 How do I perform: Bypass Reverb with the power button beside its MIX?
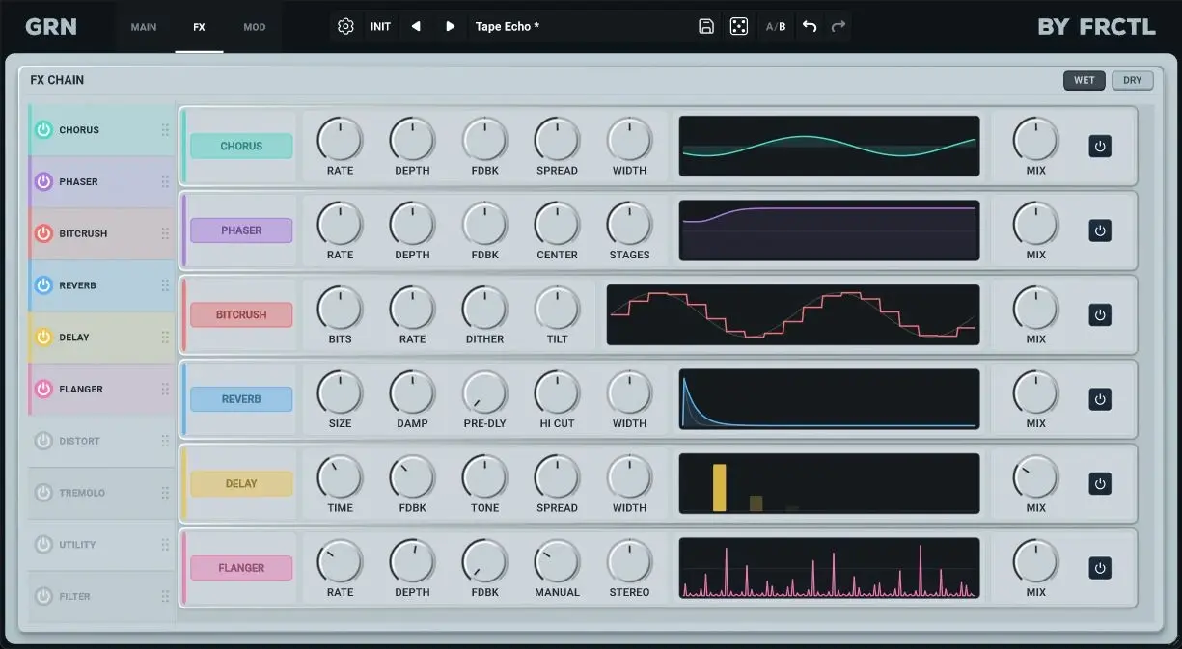pos(1100,399)
